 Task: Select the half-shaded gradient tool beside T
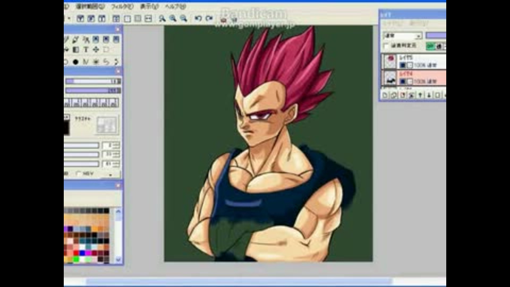coord(75,50)
